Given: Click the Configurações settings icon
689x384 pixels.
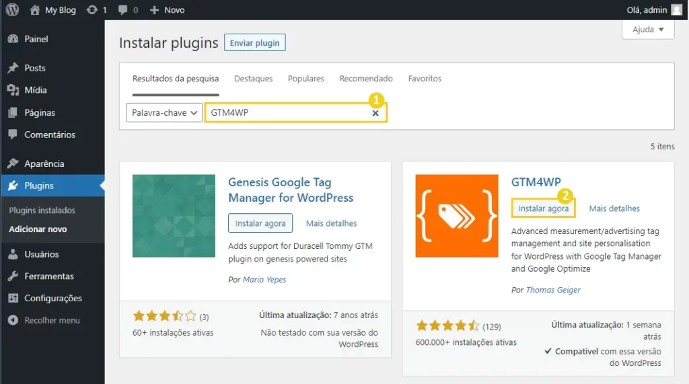Looking at the screenshot, I should [13, 298].
